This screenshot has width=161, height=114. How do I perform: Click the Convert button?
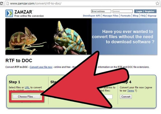(x=126, y=97)
